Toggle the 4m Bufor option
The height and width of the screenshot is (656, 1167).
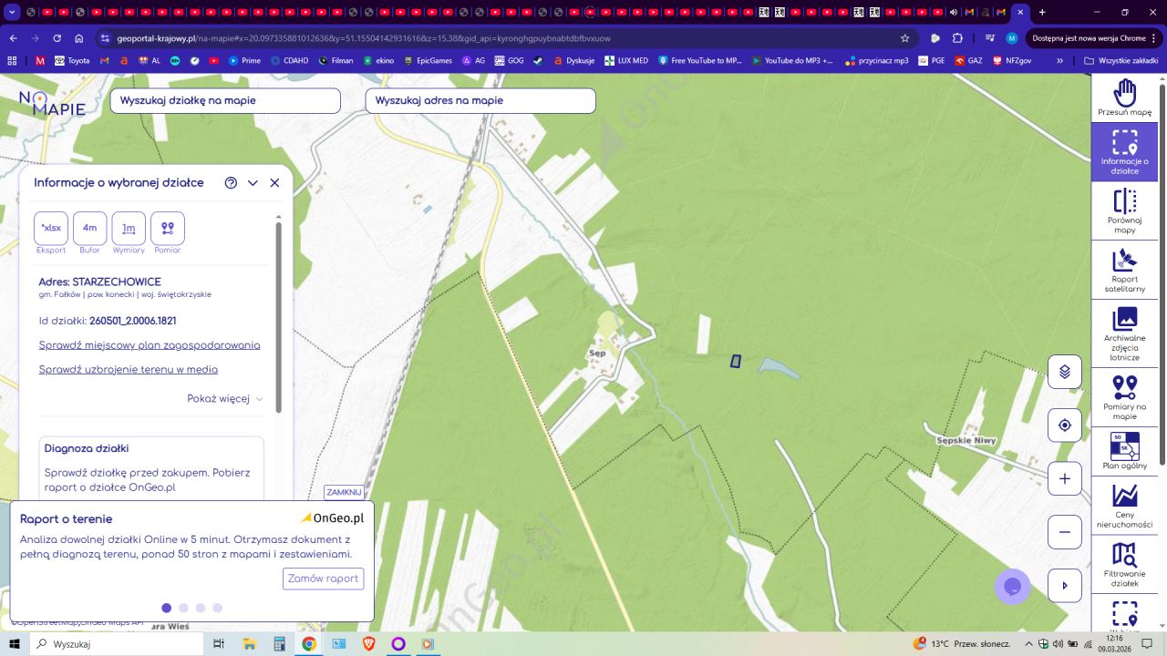point(89,229)
